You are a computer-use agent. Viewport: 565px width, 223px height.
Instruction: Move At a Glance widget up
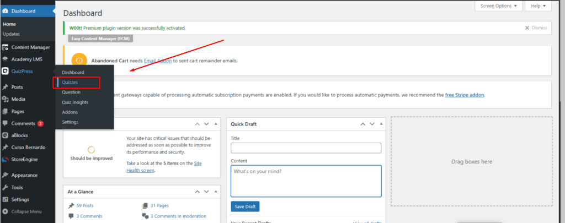pos(197,192)
